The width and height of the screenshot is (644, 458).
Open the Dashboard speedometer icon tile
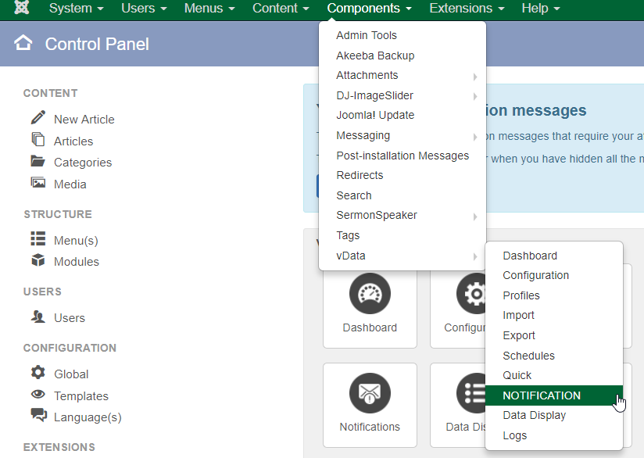point(370,294)
